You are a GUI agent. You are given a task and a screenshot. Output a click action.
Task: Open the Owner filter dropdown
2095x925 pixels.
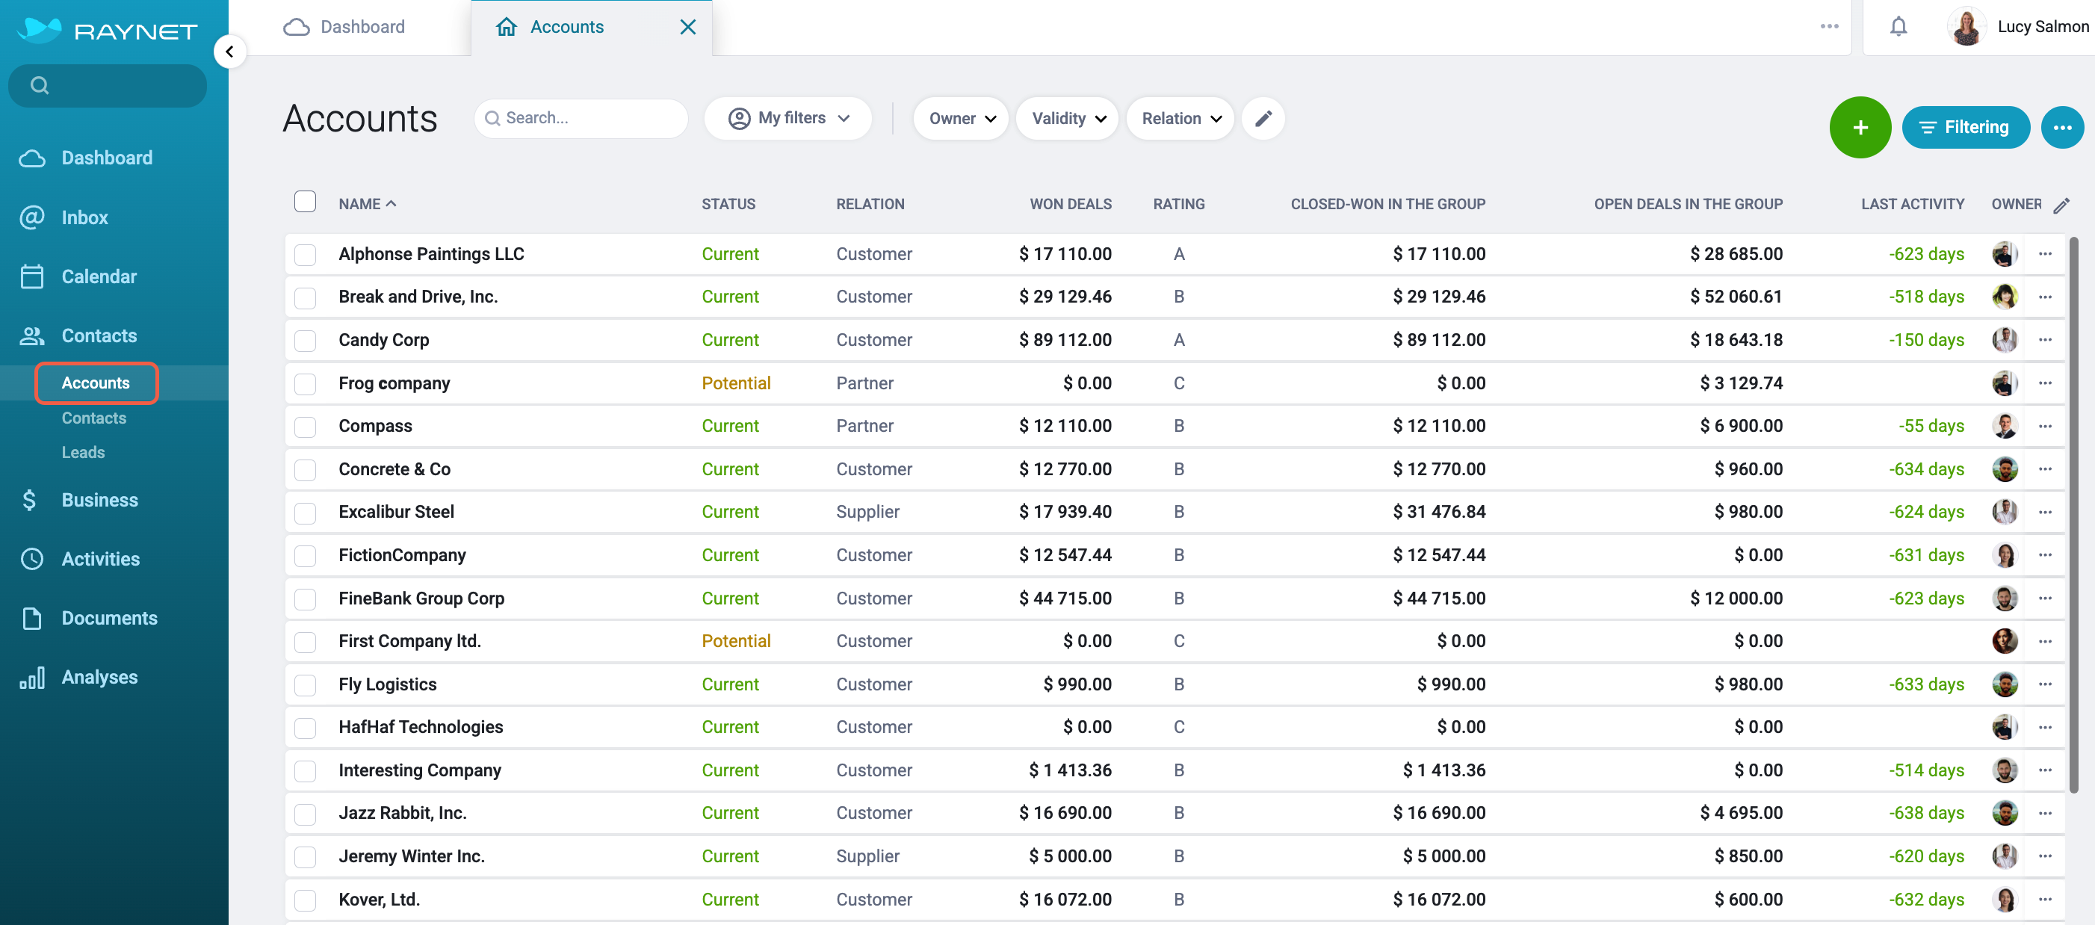coord(961,119)
